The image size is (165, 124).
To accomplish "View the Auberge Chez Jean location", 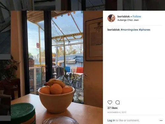I will pos(128,20).
